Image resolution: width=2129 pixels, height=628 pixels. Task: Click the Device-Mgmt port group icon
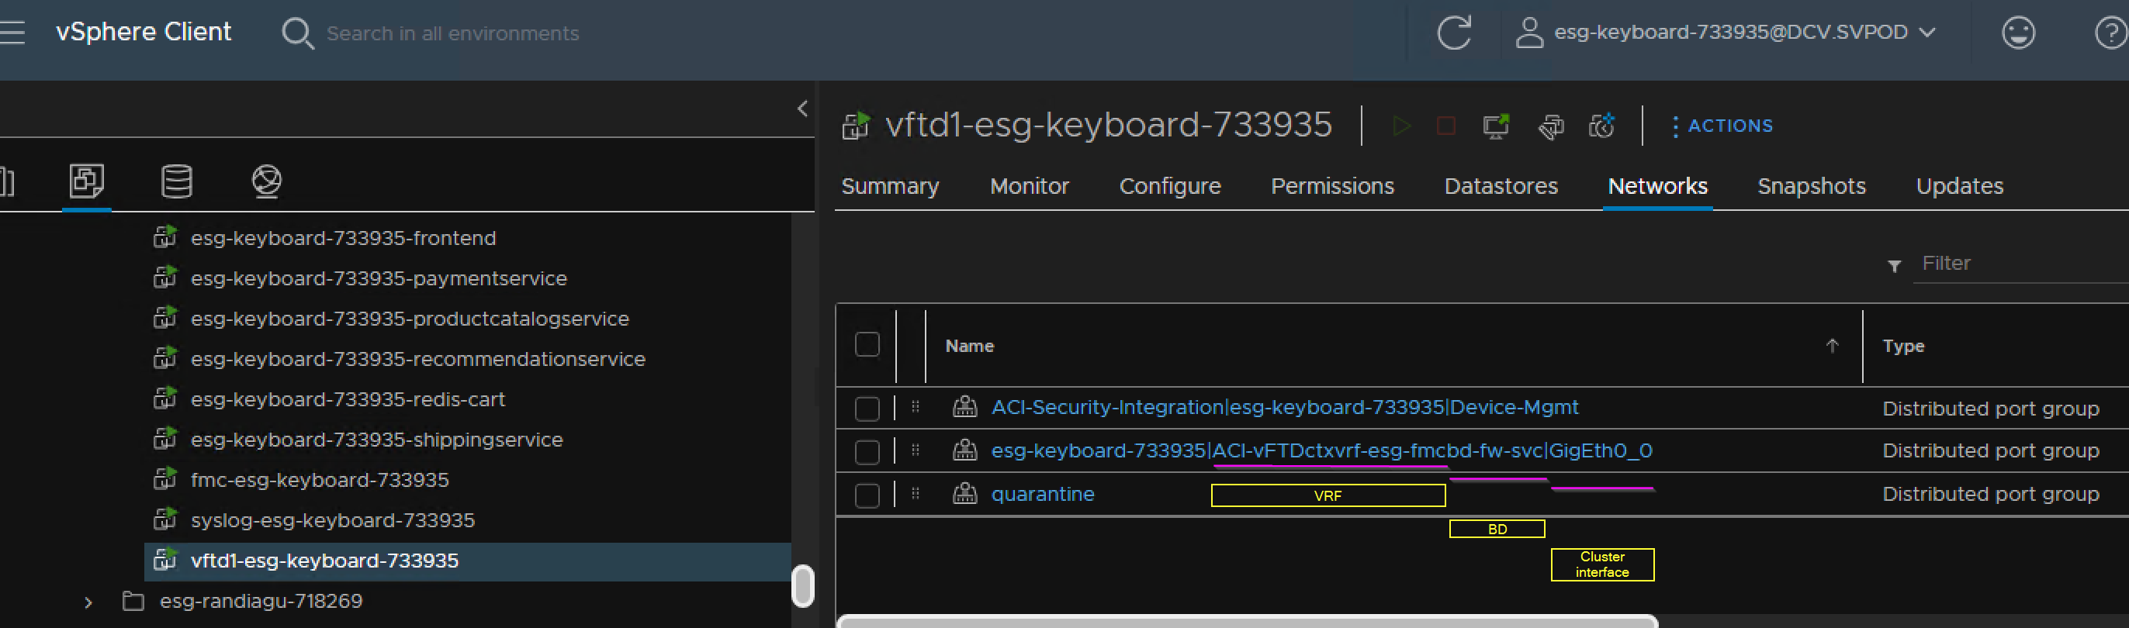(964, 406)
